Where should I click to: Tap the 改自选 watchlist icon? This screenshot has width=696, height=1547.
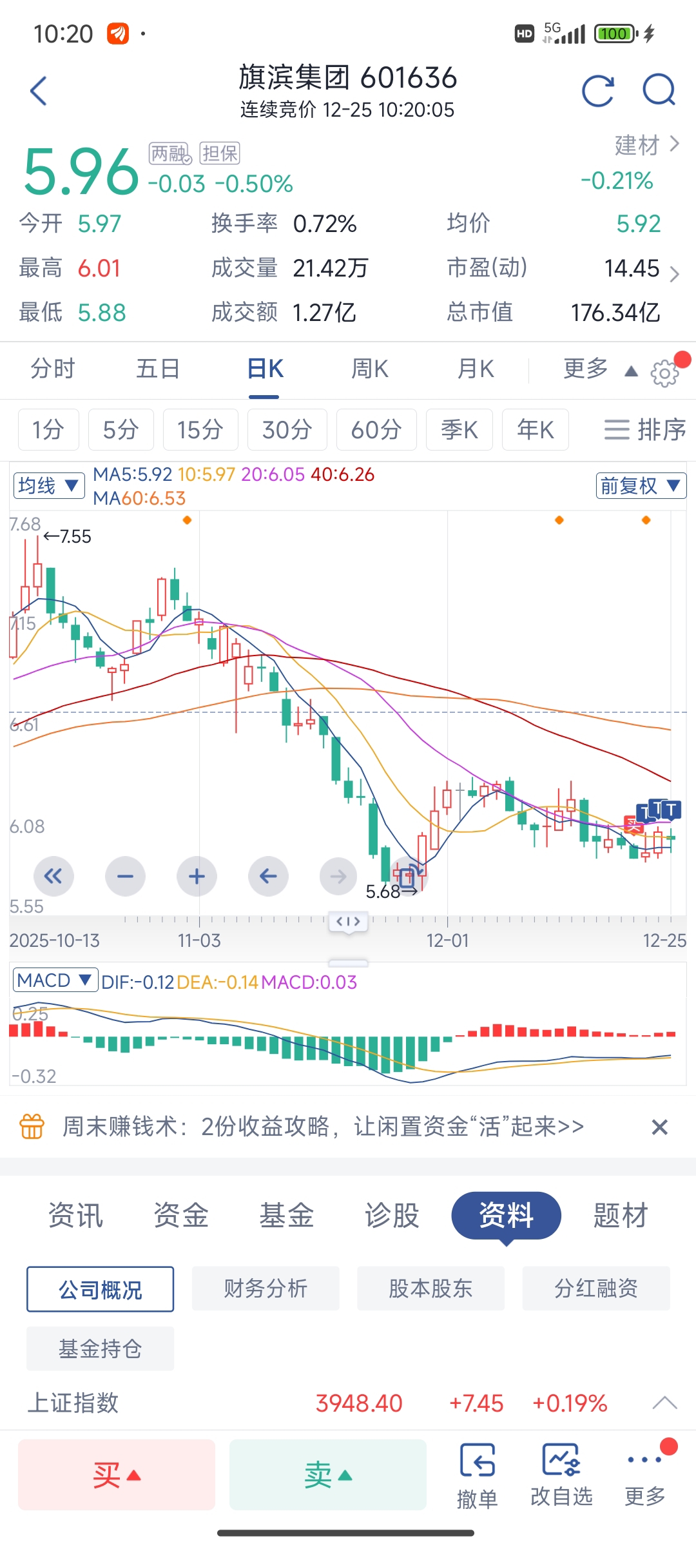point(561,1475)
